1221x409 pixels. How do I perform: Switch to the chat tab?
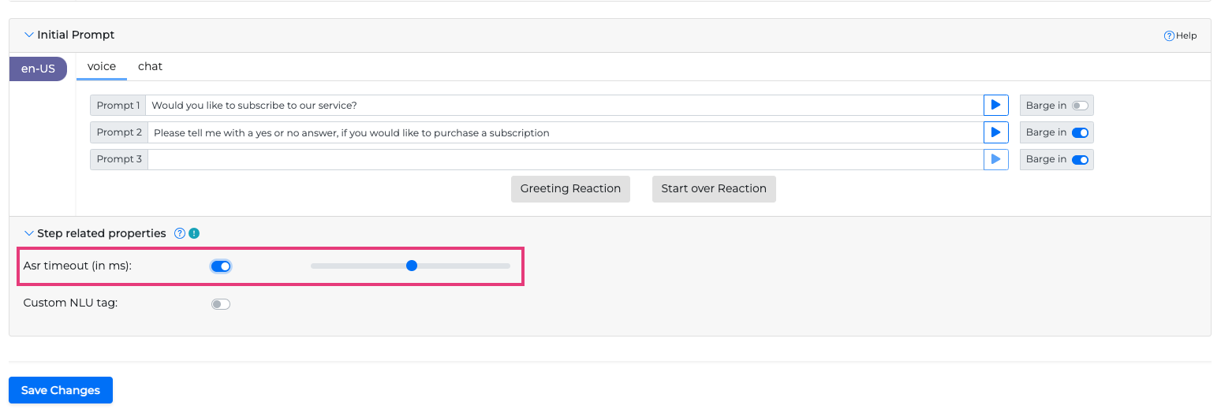150,66
